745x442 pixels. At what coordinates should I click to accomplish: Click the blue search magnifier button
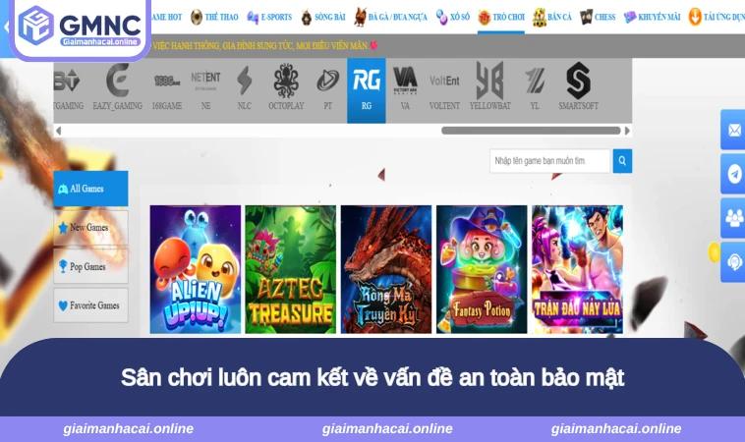pos(622,161)
